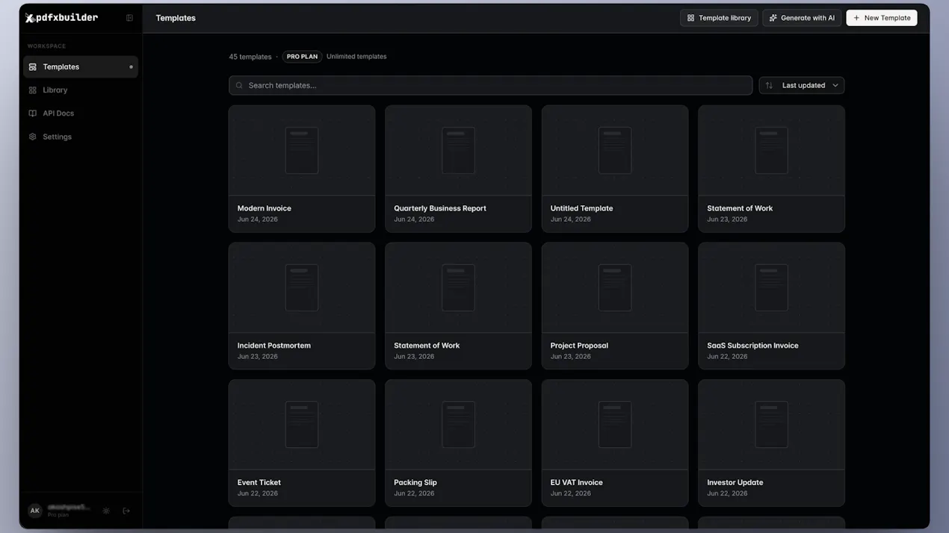The image size is (949, 533).
Task: Click the Modern Invoice title text
Action: pyautogui.click(x=265, y=208)
